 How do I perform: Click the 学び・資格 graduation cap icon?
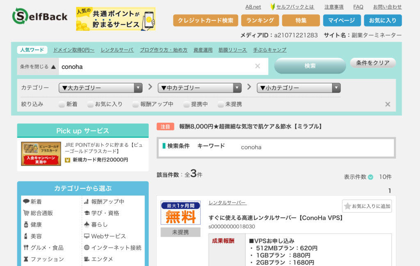pos(87,213)
